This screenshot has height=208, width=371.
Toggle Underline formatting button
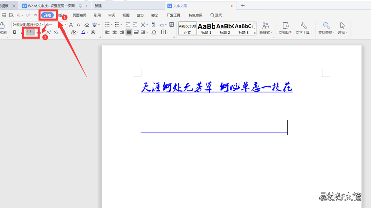(29, 32)
